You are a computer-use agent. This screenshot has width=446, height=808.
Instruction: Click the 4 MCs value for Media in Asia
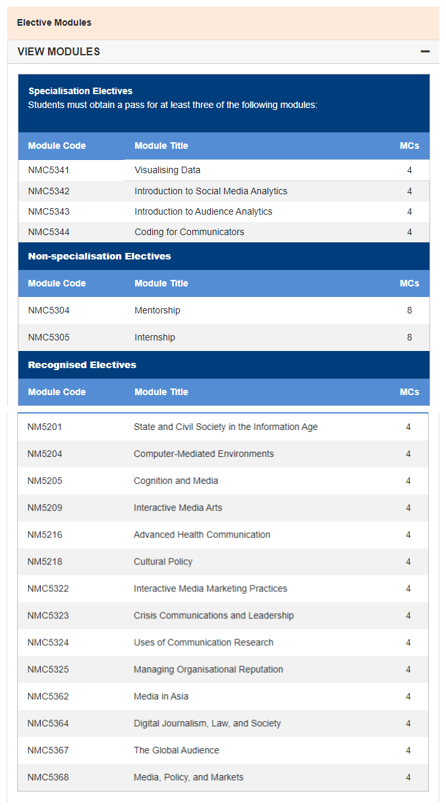click(x=408, y=697)
